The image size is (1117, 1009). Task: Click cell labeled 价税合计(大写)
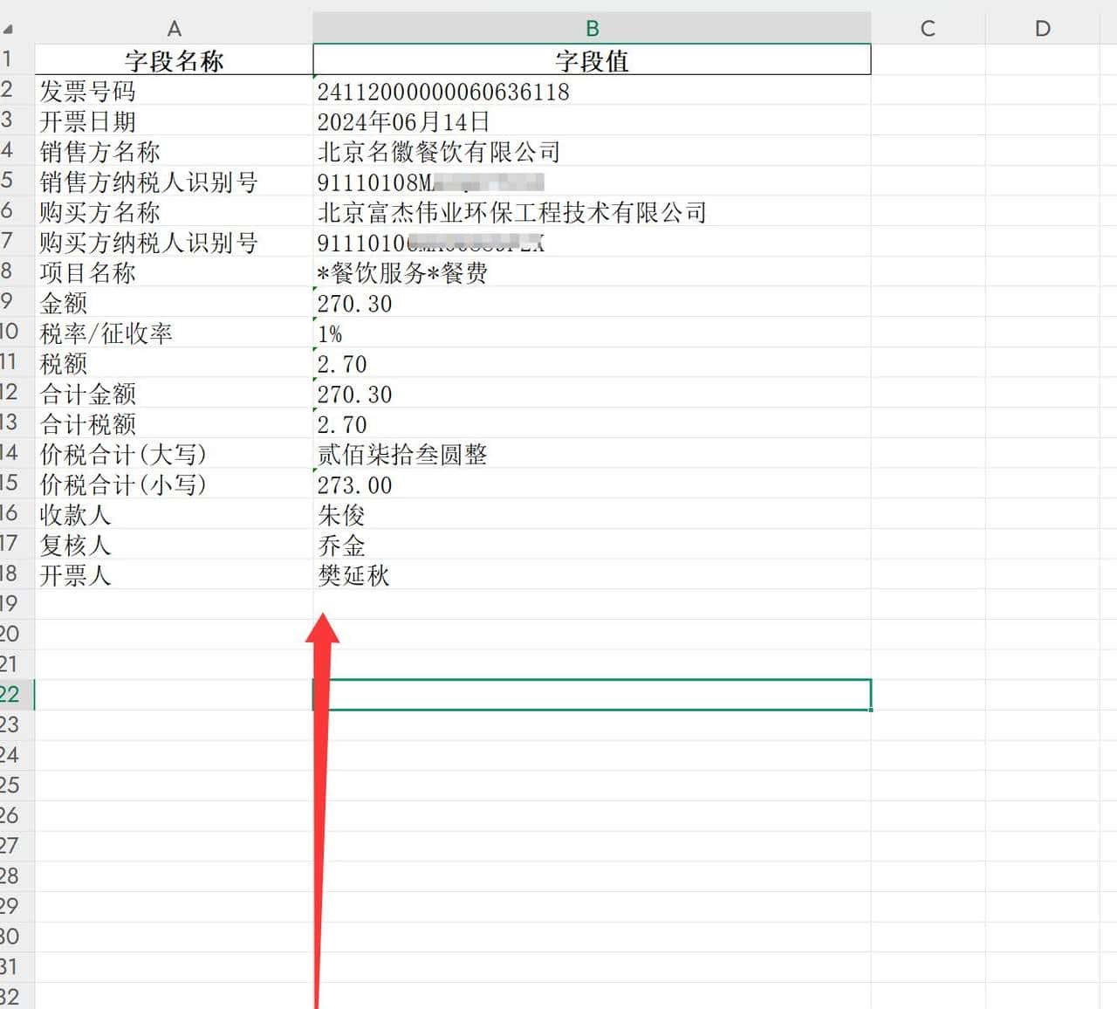pyautogui.click(x=174, y=454)
